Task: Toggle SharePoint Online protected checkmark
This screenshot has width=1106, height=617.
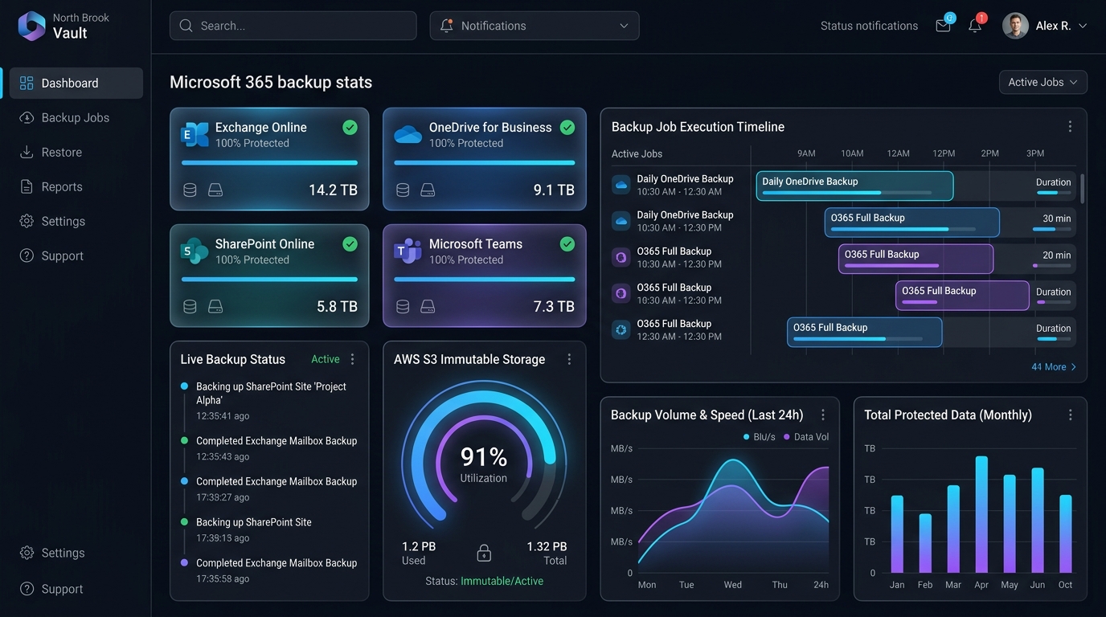Action: tap(350, 243)
